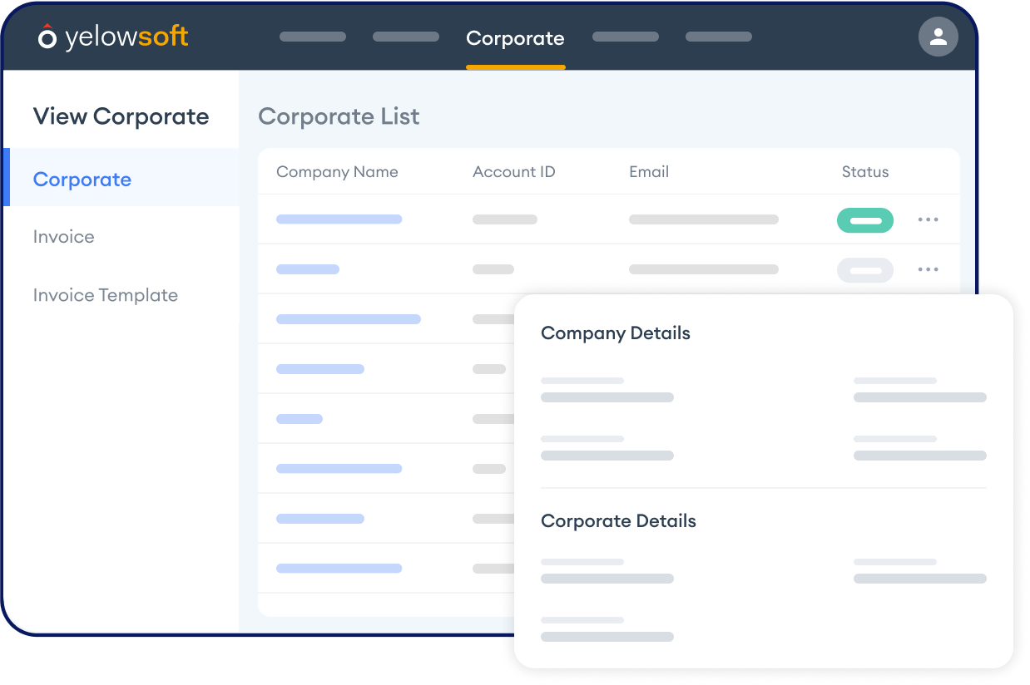1030x685 pixels.
Task: Open the Invoice section from the sidebar
Action: (x=63, y=237)
